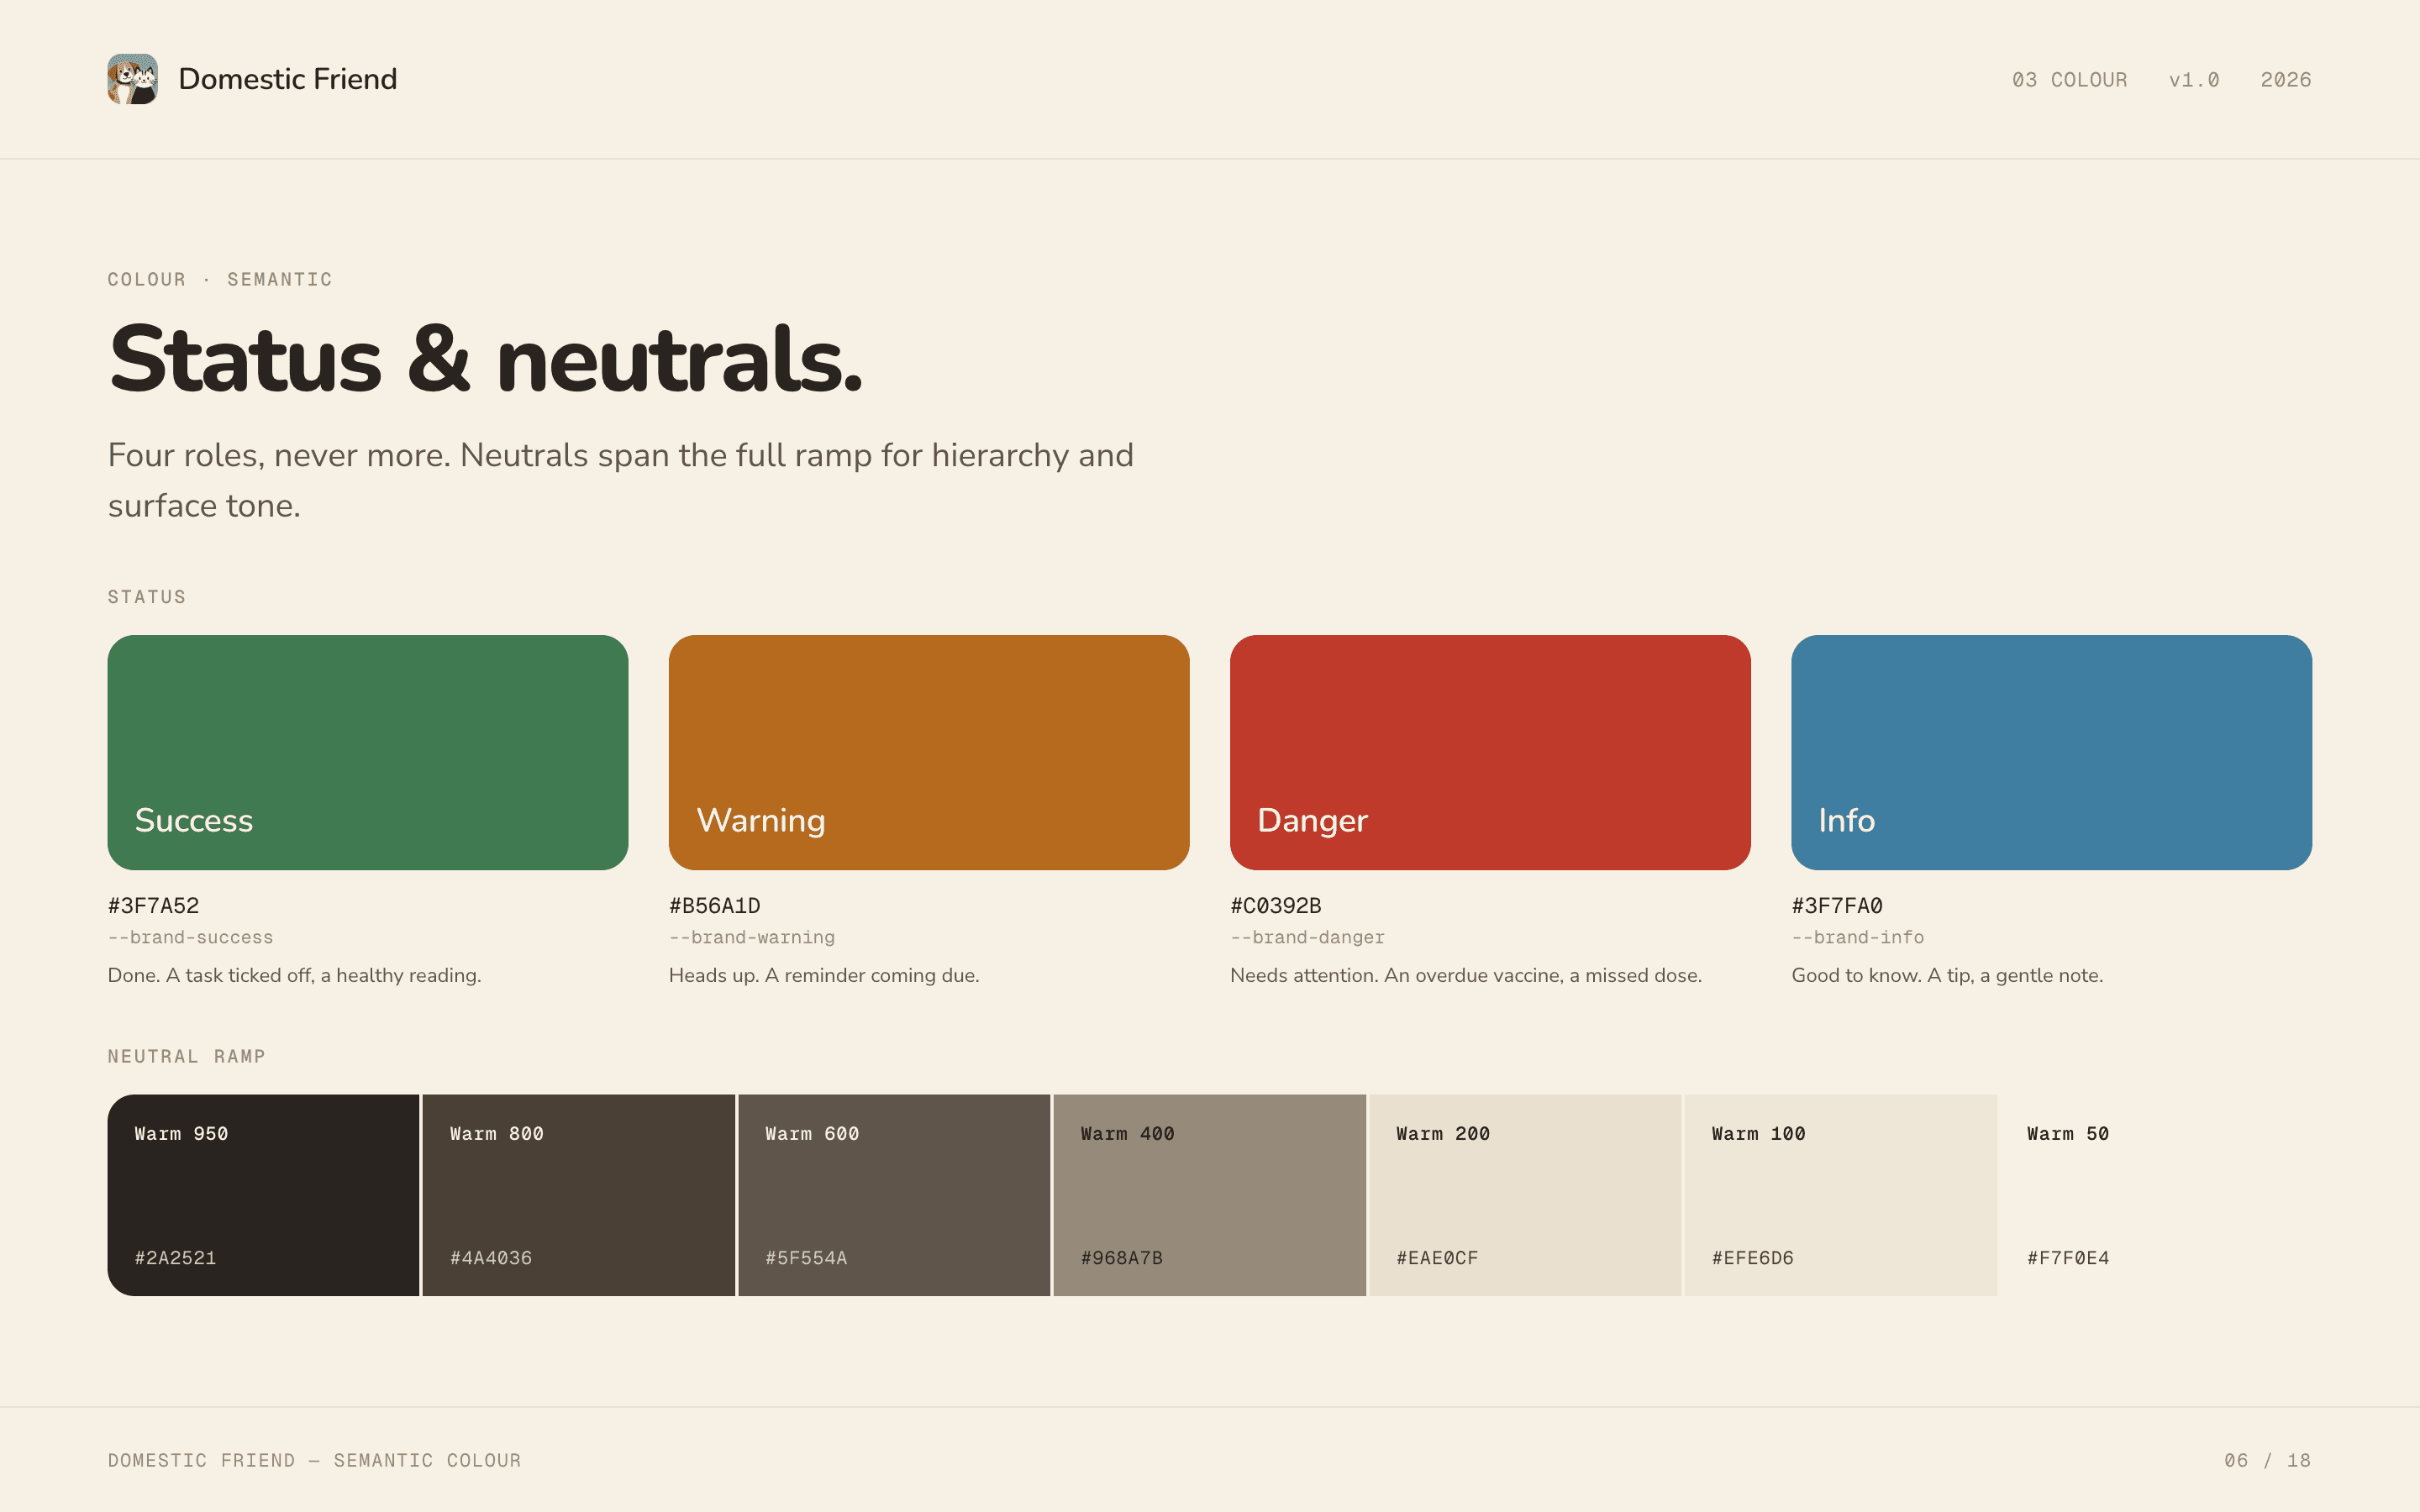Screen dimensions: 2420x1512
Task: Click the DOMESTIC FRIEND — SEMANTIC COLOUR footer text
Action: coord(314,1461)
